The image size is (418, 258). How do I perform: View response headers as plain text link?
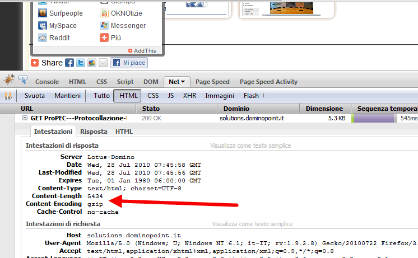(250, 146)
